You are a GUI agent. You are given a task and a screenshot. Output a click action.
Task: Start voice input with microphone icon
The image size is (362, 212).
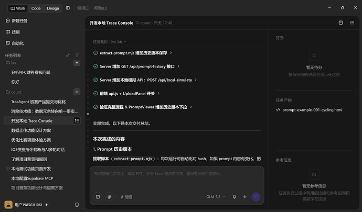[235, 197]
